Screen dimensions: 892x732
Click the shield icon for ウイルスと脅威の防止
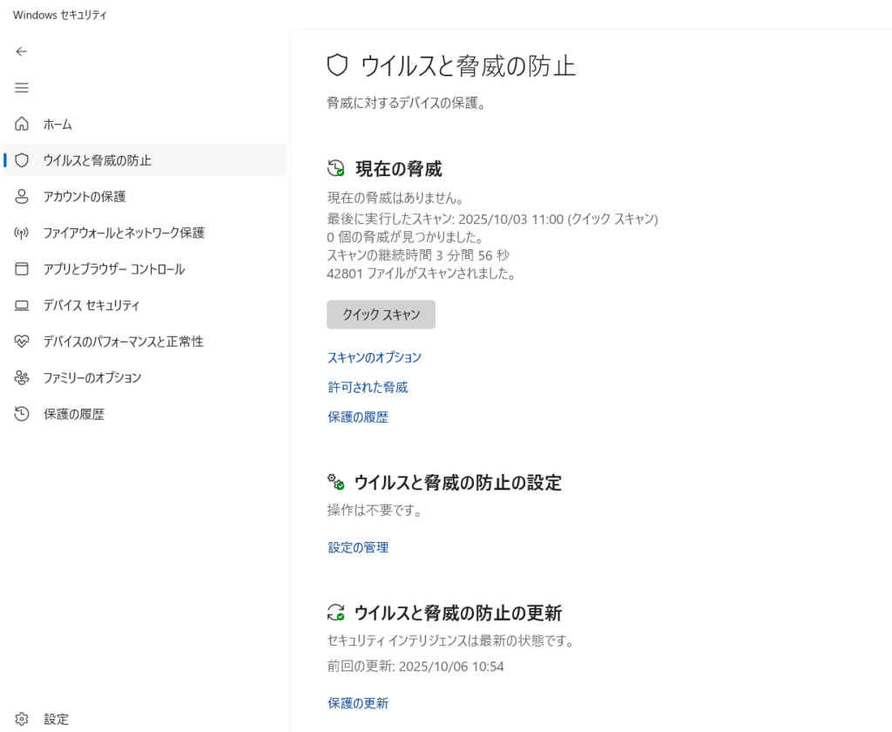(x=23, y=160)
